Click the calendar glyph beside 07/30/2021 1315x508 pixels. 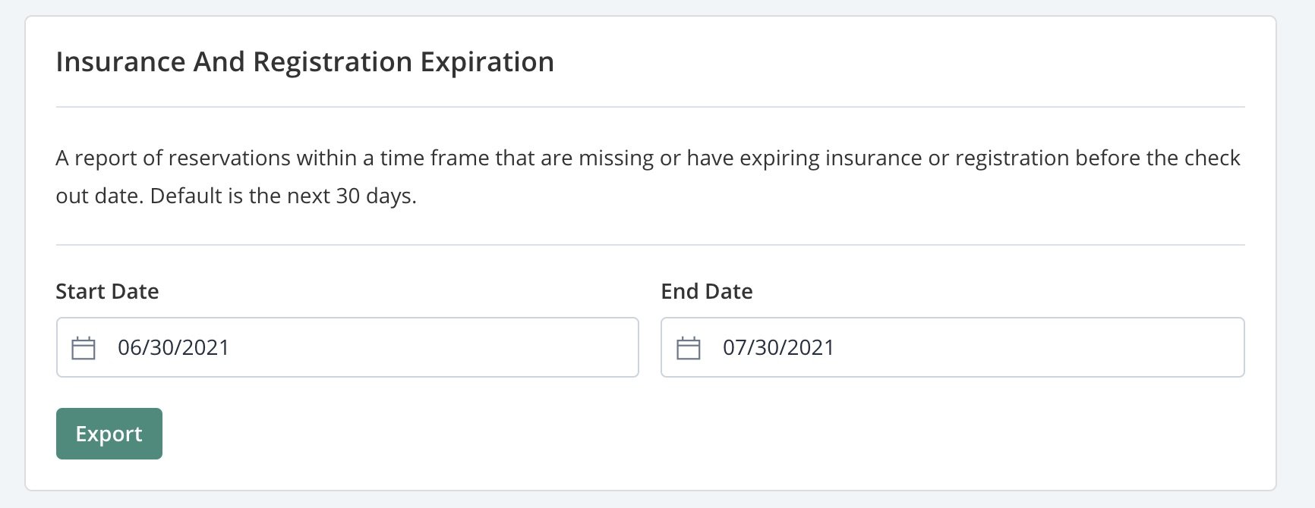pos(689,348)
